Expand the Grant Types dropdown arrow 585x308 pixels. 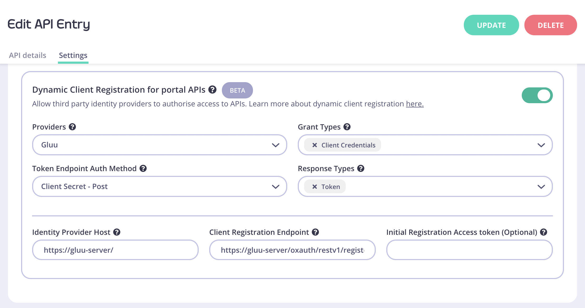541,145
